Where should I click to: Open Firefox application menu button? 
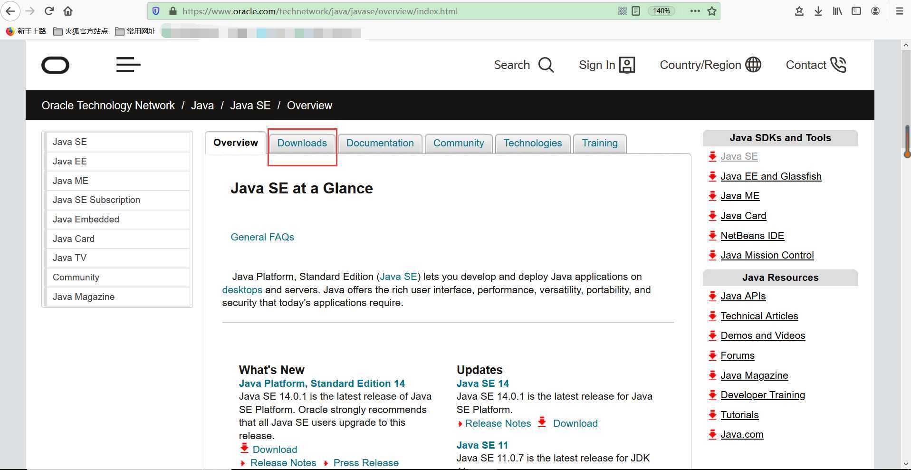click(899, 11)
